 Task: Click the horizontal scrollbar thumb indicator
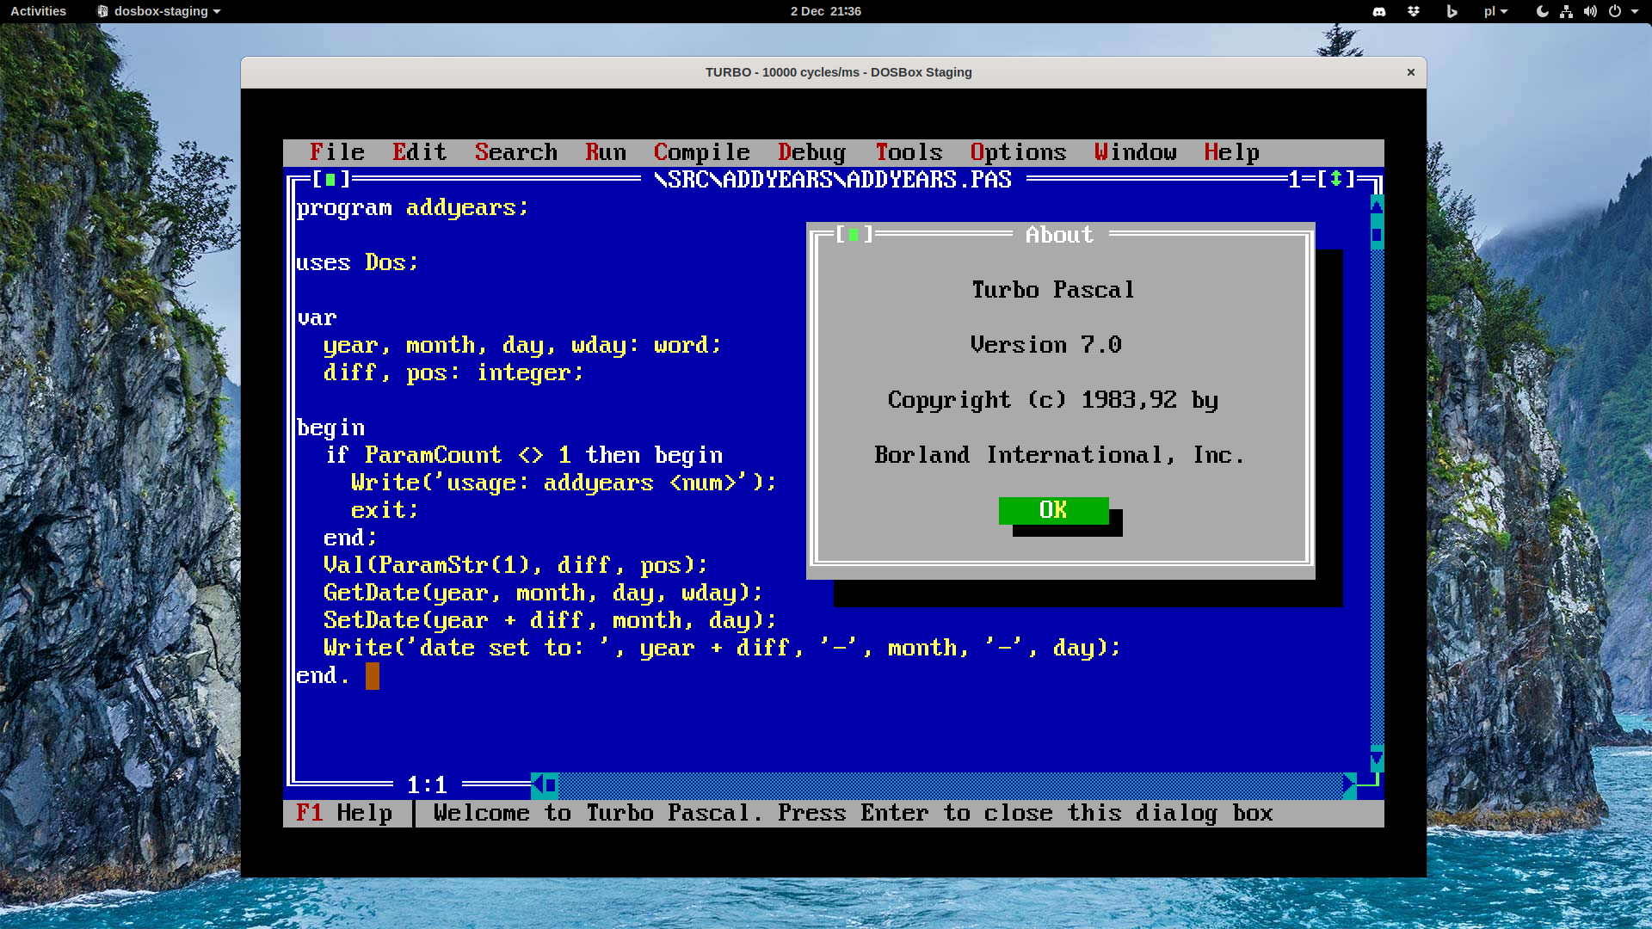point(551,784)
